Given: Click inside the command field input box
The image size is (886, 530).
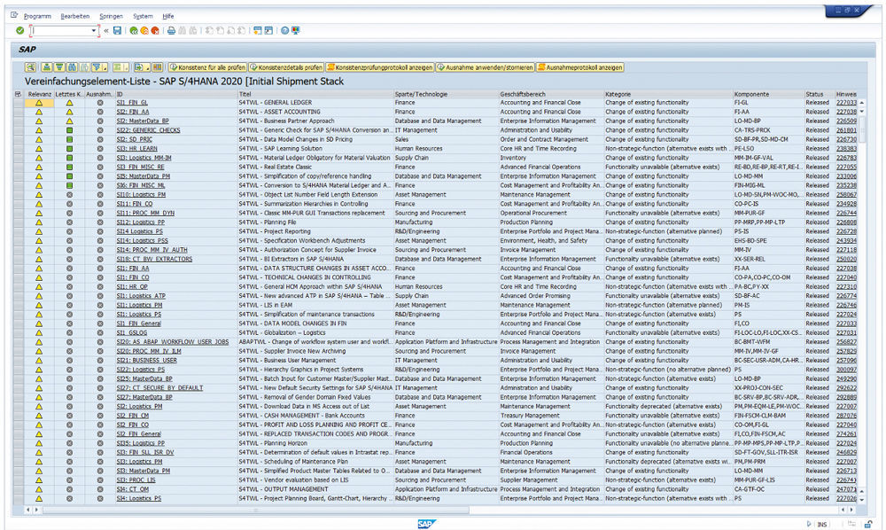Looking at the screenshot, I should tap(58, 30).
